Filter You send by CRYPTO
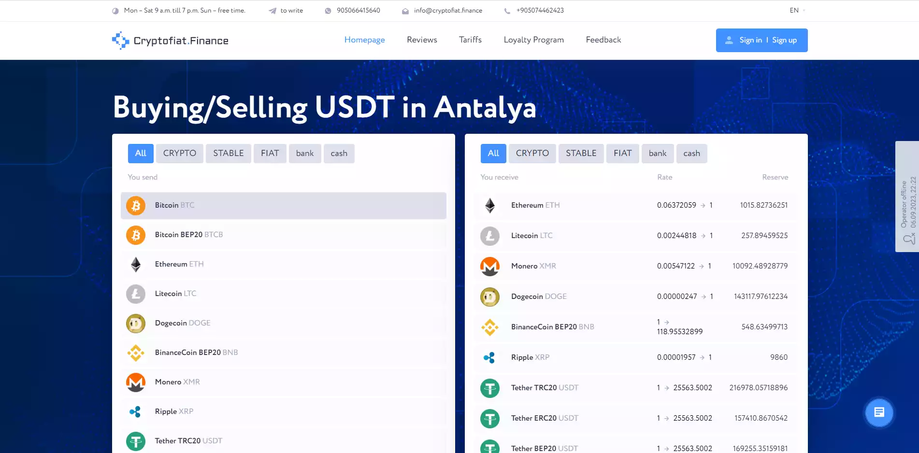 (180, 154)
